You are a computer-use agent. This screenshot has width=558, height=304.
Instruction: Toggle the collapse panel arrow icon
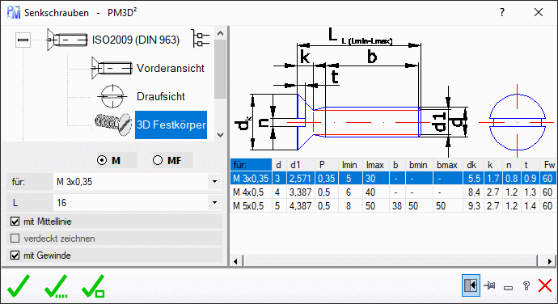(471, 285)
